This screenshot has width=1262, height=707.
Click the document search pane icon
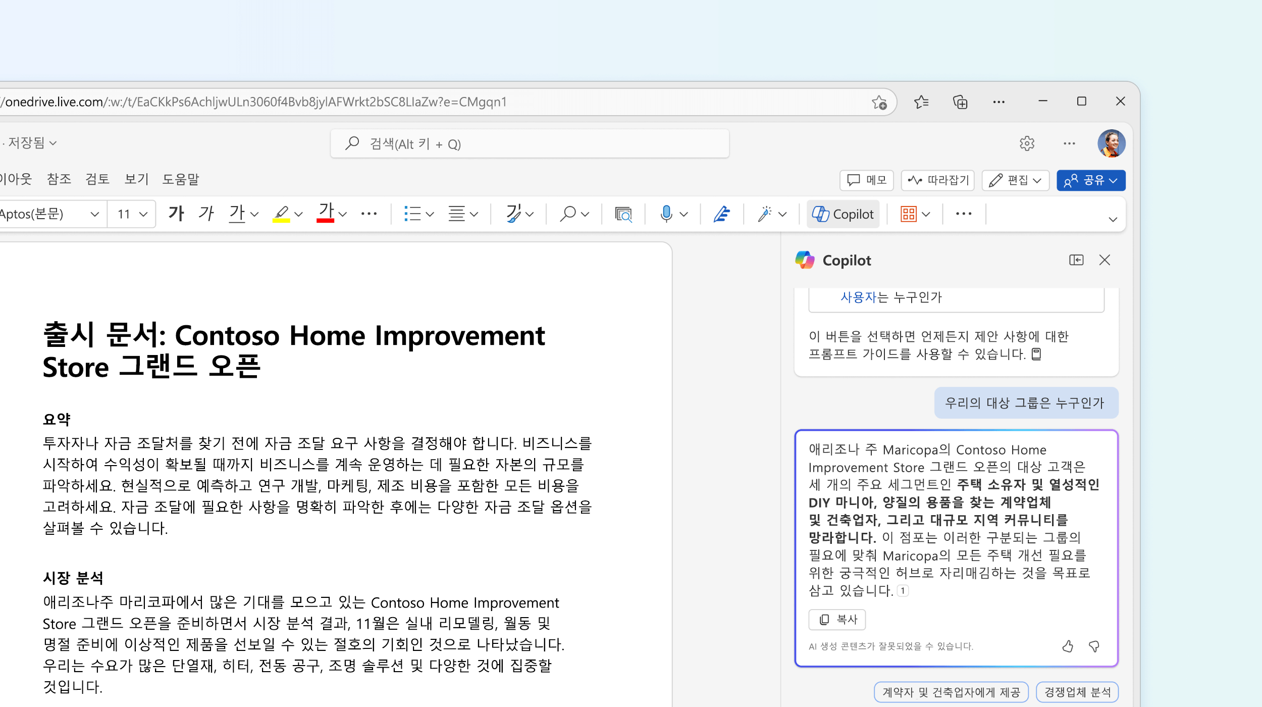(x=623, y=214)
